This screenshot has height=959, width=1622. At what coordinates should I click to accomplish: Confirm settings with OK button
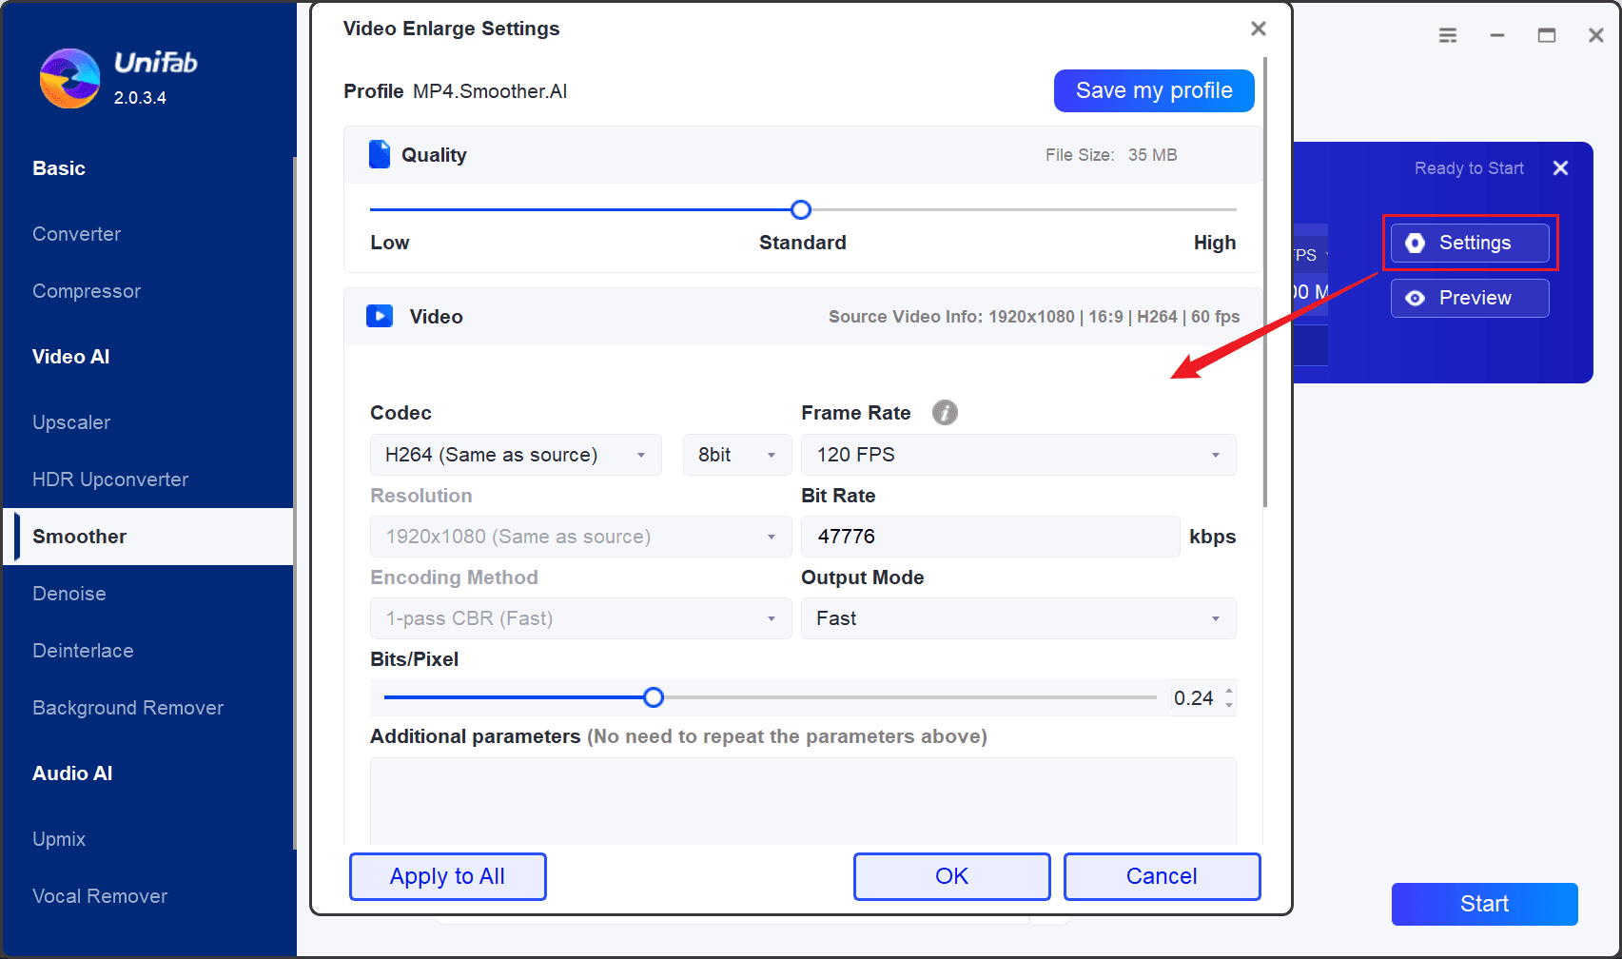click(x=952, y=876)
